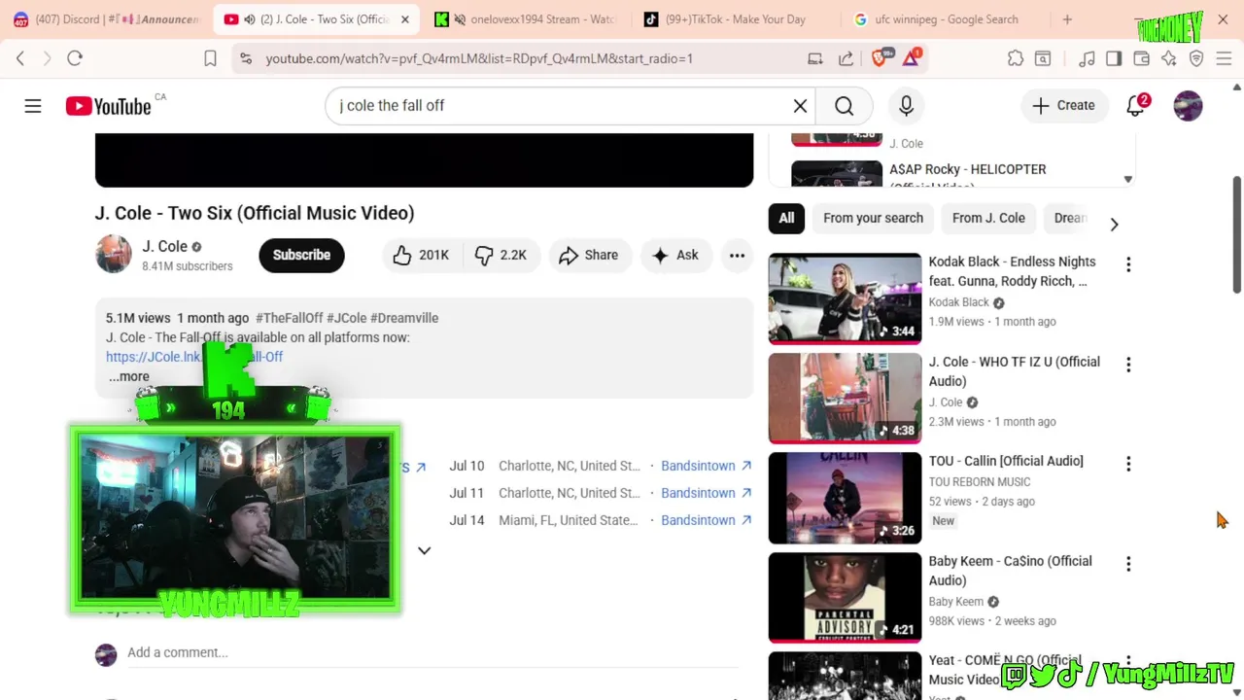Expand description with ...more
The height and width of the screenshot is (700, 1244).
(129, 376)
